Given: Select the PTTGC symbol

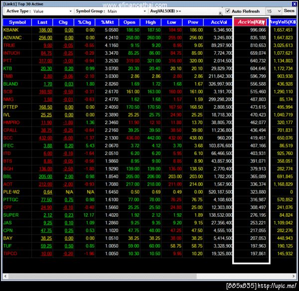Looking at the screenshot, I should [10, 200].
